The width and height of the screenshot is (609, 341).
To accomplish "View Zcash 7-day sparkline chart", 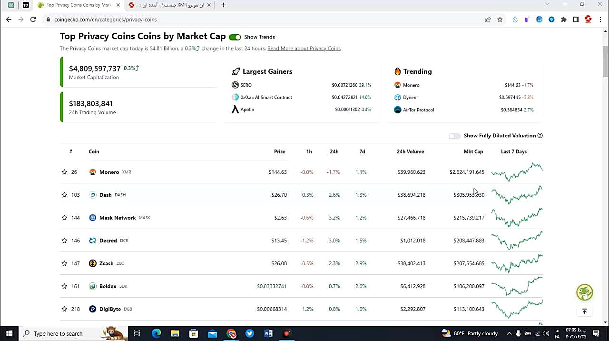I will click(517, 263).
